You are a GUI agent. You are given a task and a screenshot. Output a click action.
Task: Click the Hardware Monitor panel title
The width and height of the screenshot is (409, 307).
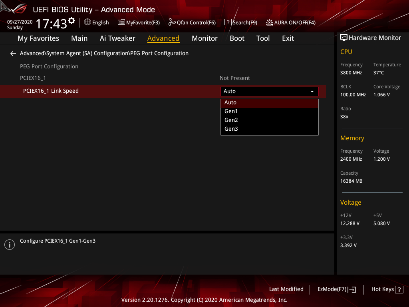point(375,38)
